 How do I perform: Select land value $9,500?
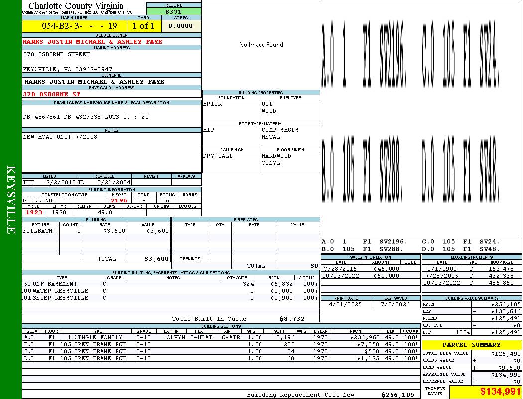click(510, 368)
